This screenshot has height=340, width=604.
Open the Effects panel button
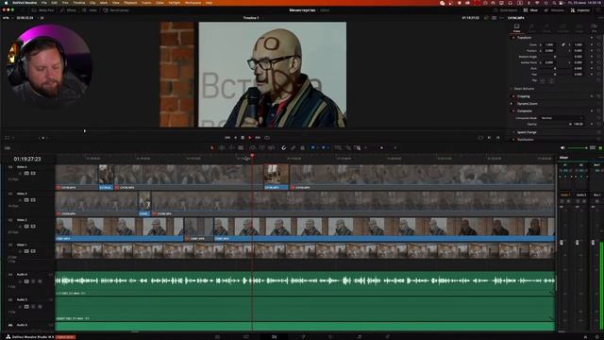[68, 10]
